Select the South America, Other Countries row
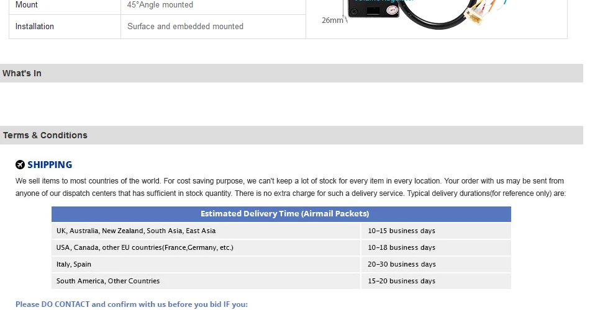 tap(281, 281)
